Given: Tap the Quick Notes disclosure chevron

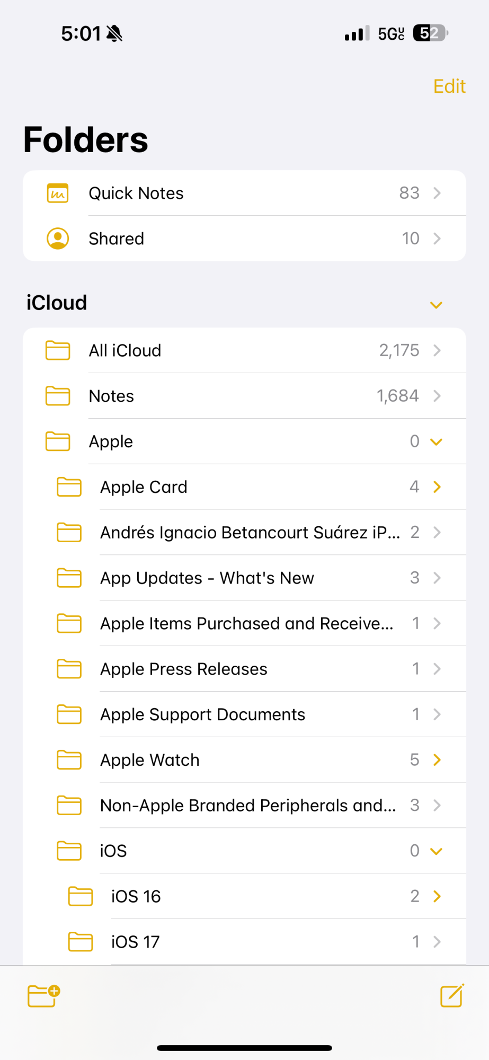Looking at the screenshot, I should pyautogui.click(x=437, y=193).
